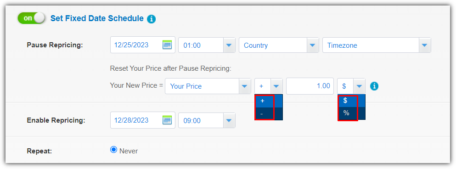Select the Never repeat radio button
Screen dimensions: 456x169
[113, 150]
